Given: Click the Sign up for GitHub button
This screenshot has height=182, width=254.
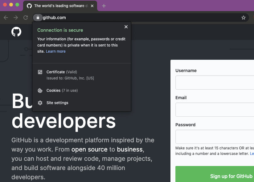Looking at the screenshot, I should [x=215, y=174].
